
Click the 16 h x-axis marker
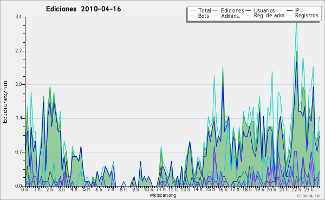222,190
